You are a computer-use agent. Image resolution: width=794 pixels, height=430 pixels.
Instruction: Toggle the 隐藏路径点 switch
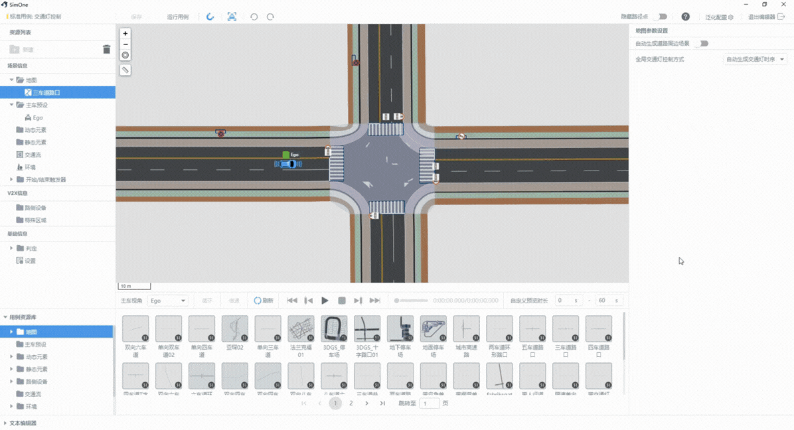[x=660, y=17]
